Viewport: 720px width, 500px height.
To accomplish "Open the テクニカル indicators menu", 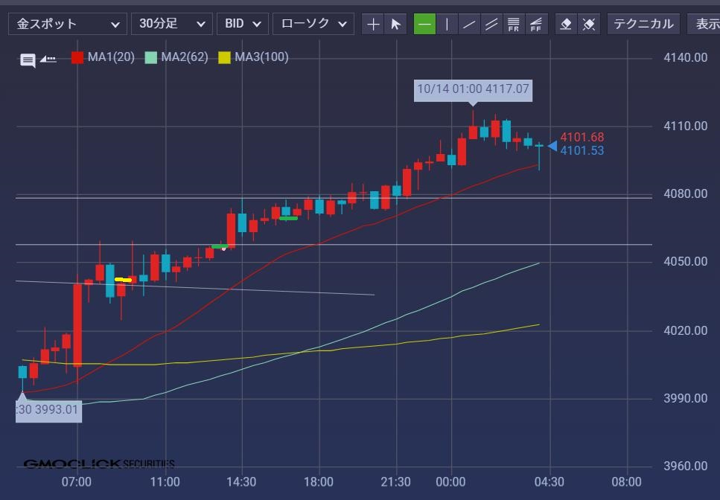I will [643, 24].
